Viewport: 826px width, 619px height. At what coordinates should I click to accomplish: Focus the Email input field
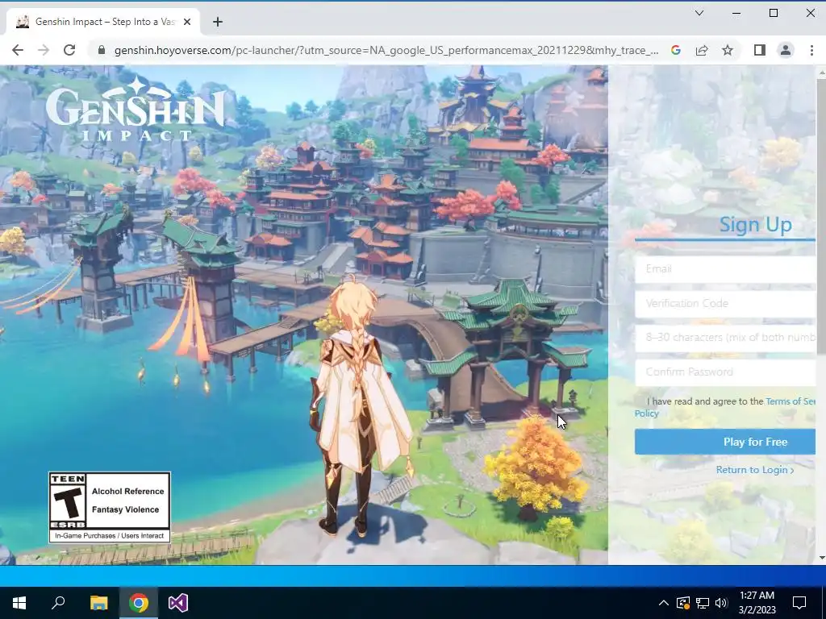coord(725,269)
